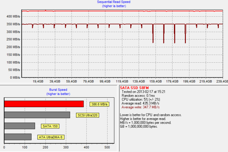Click the '300 MB/s' axis label

tap(13, 32)
